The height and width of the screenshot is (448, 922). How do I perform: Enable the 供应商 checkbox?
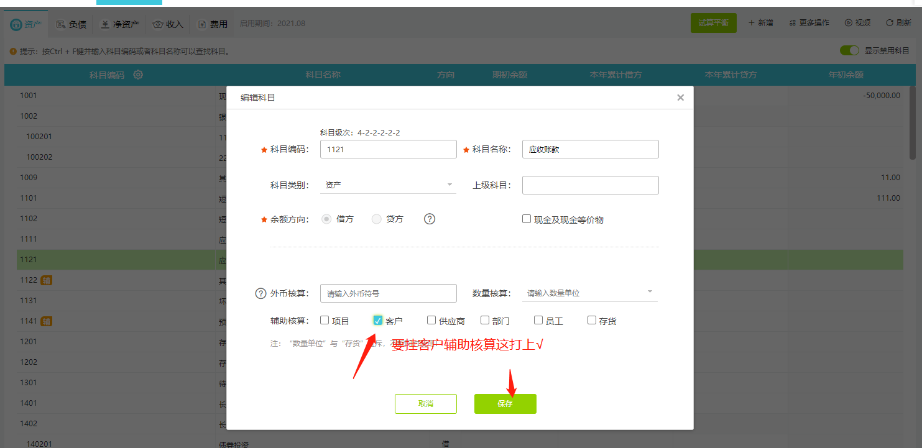coord(431,321)
